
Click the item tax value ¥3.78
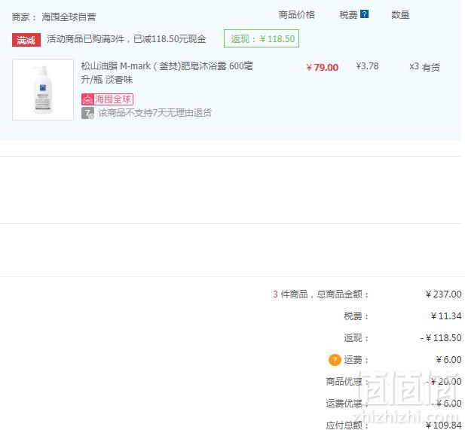click(367, 66)
